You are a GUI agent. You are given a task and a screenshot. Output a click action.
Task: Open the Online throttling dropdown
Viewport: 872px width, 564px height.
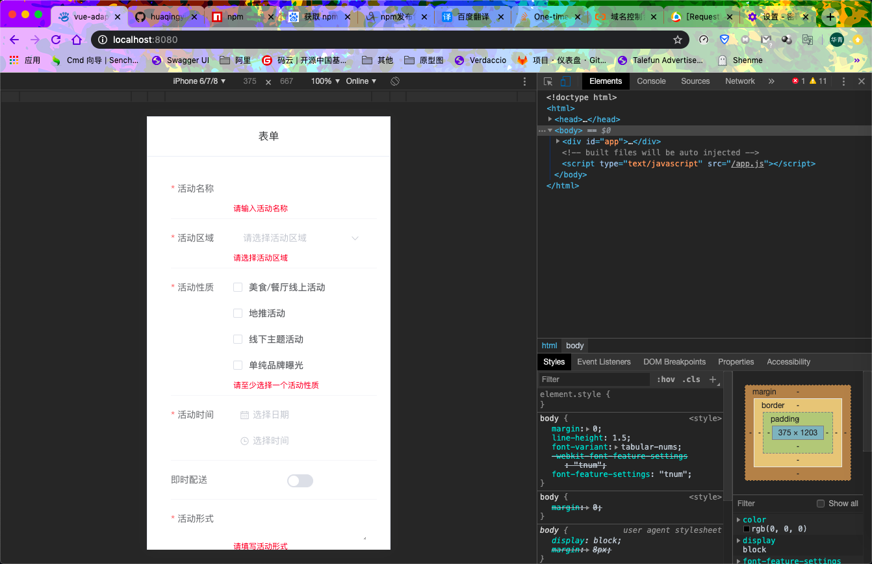pos(361,81)
